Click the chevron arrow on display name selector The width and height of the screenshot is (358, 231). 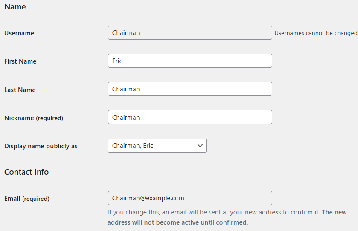[200, 146]
